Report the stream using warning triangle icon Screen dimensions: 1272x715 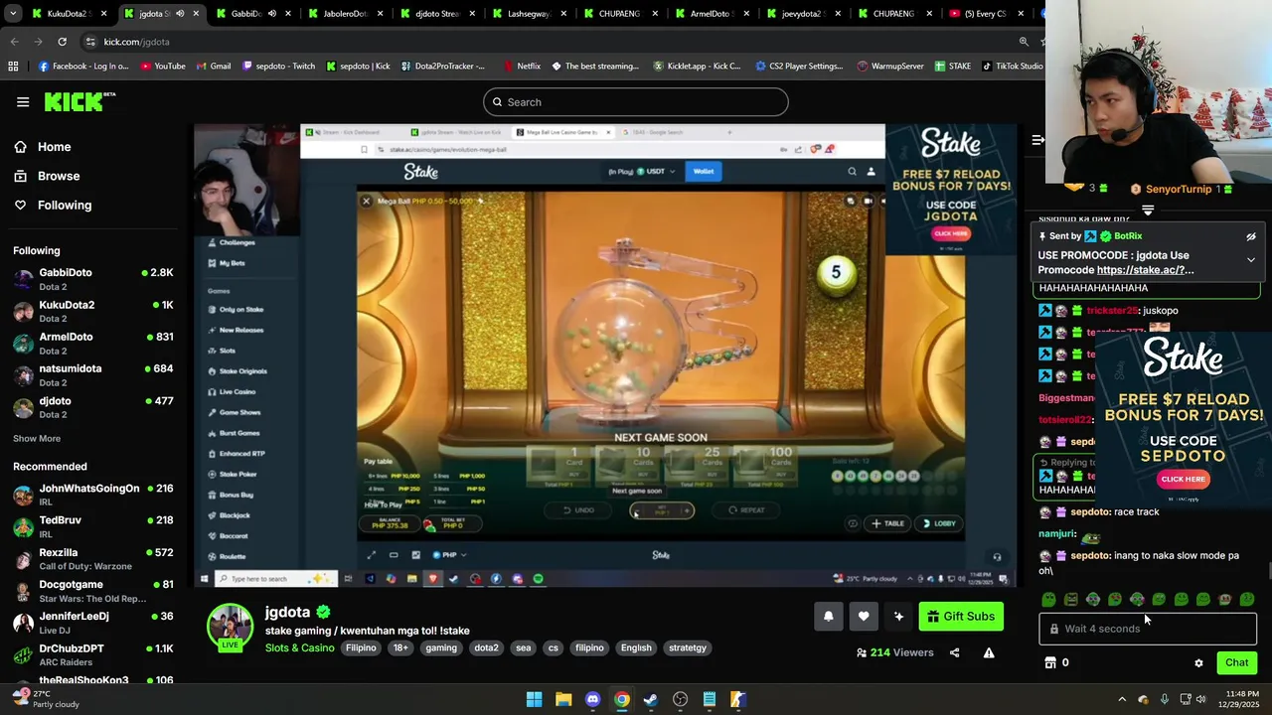click(989, 652)
